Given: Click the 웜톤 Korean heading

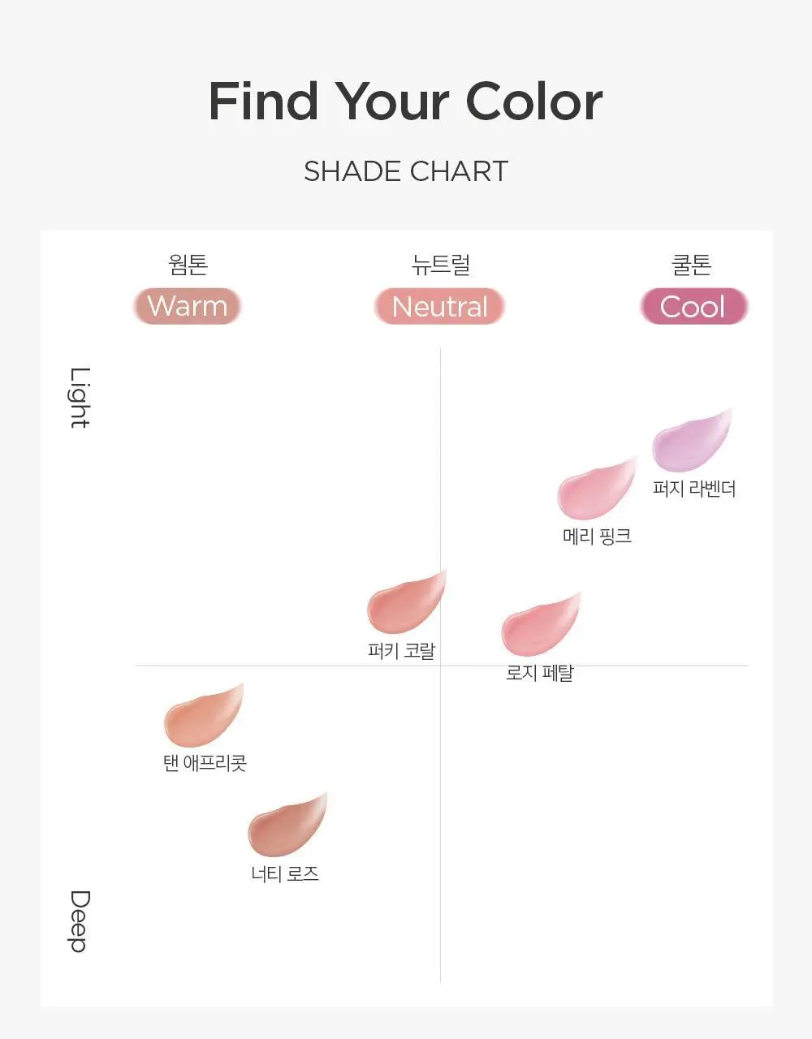Looking at the screenshot, I should point(188,265).
